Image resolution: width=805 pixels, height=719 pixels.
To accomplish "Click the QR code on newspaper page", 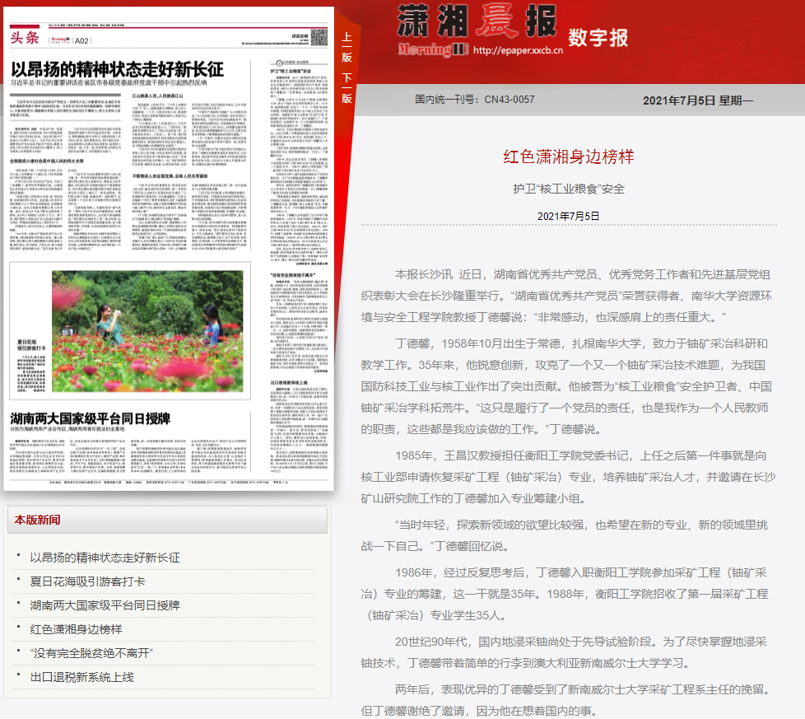I will [x=319, y=37].
